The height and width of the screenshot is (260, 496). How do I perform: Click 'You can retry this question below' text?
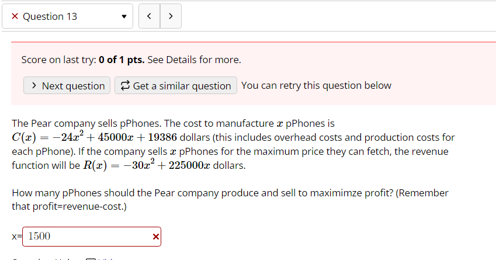[316, 86]
